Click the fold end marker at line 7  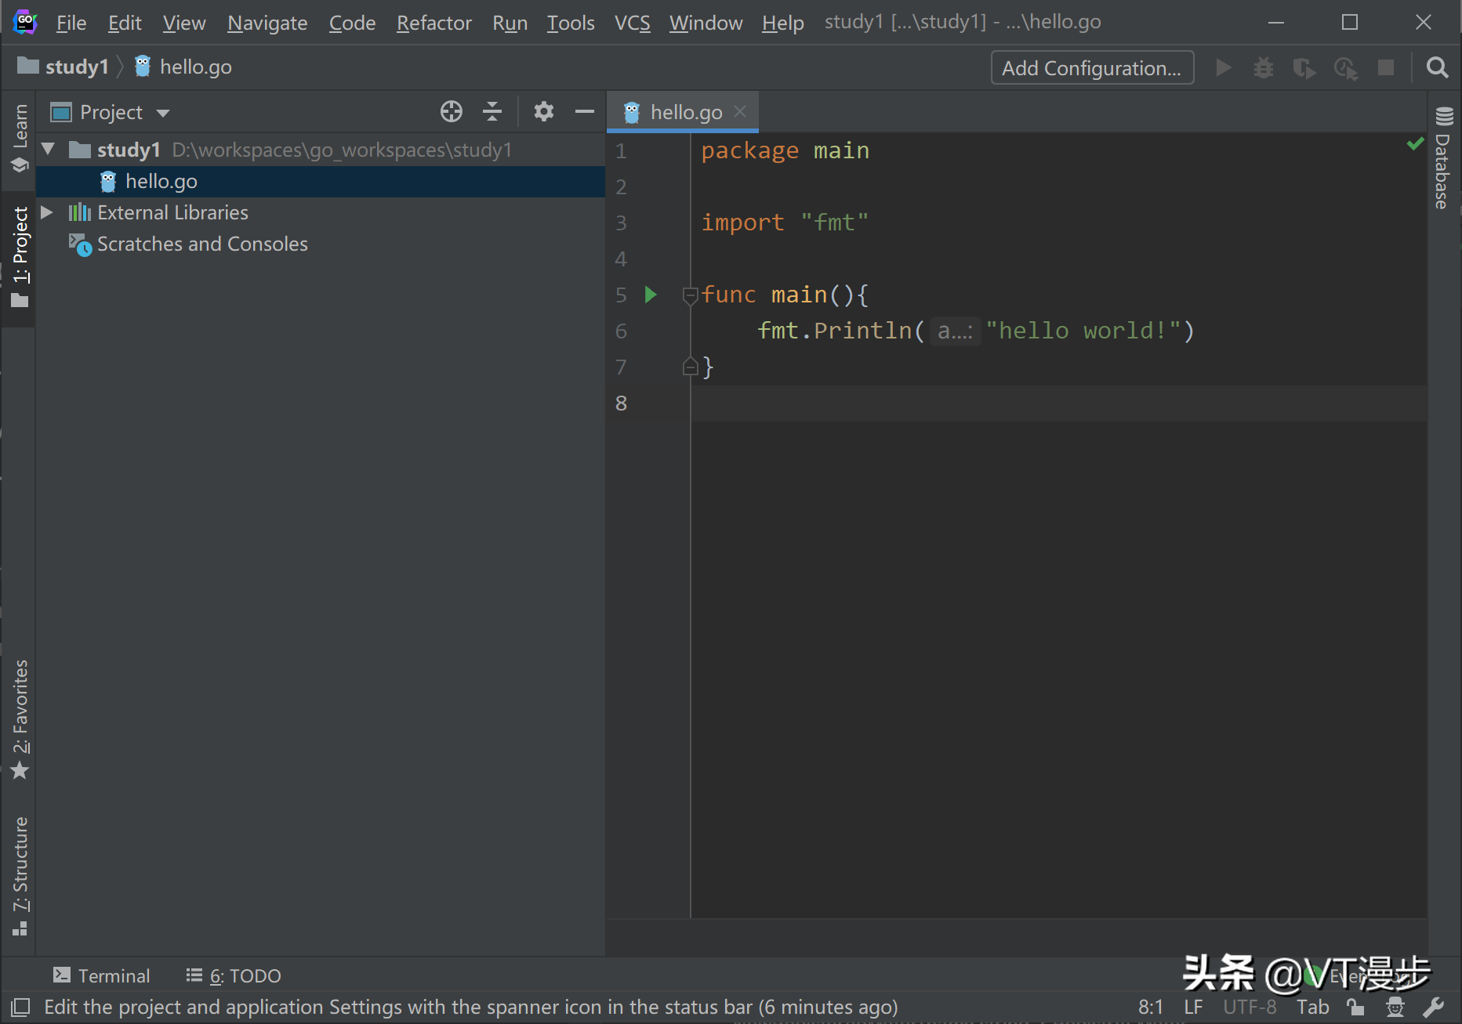690,367
